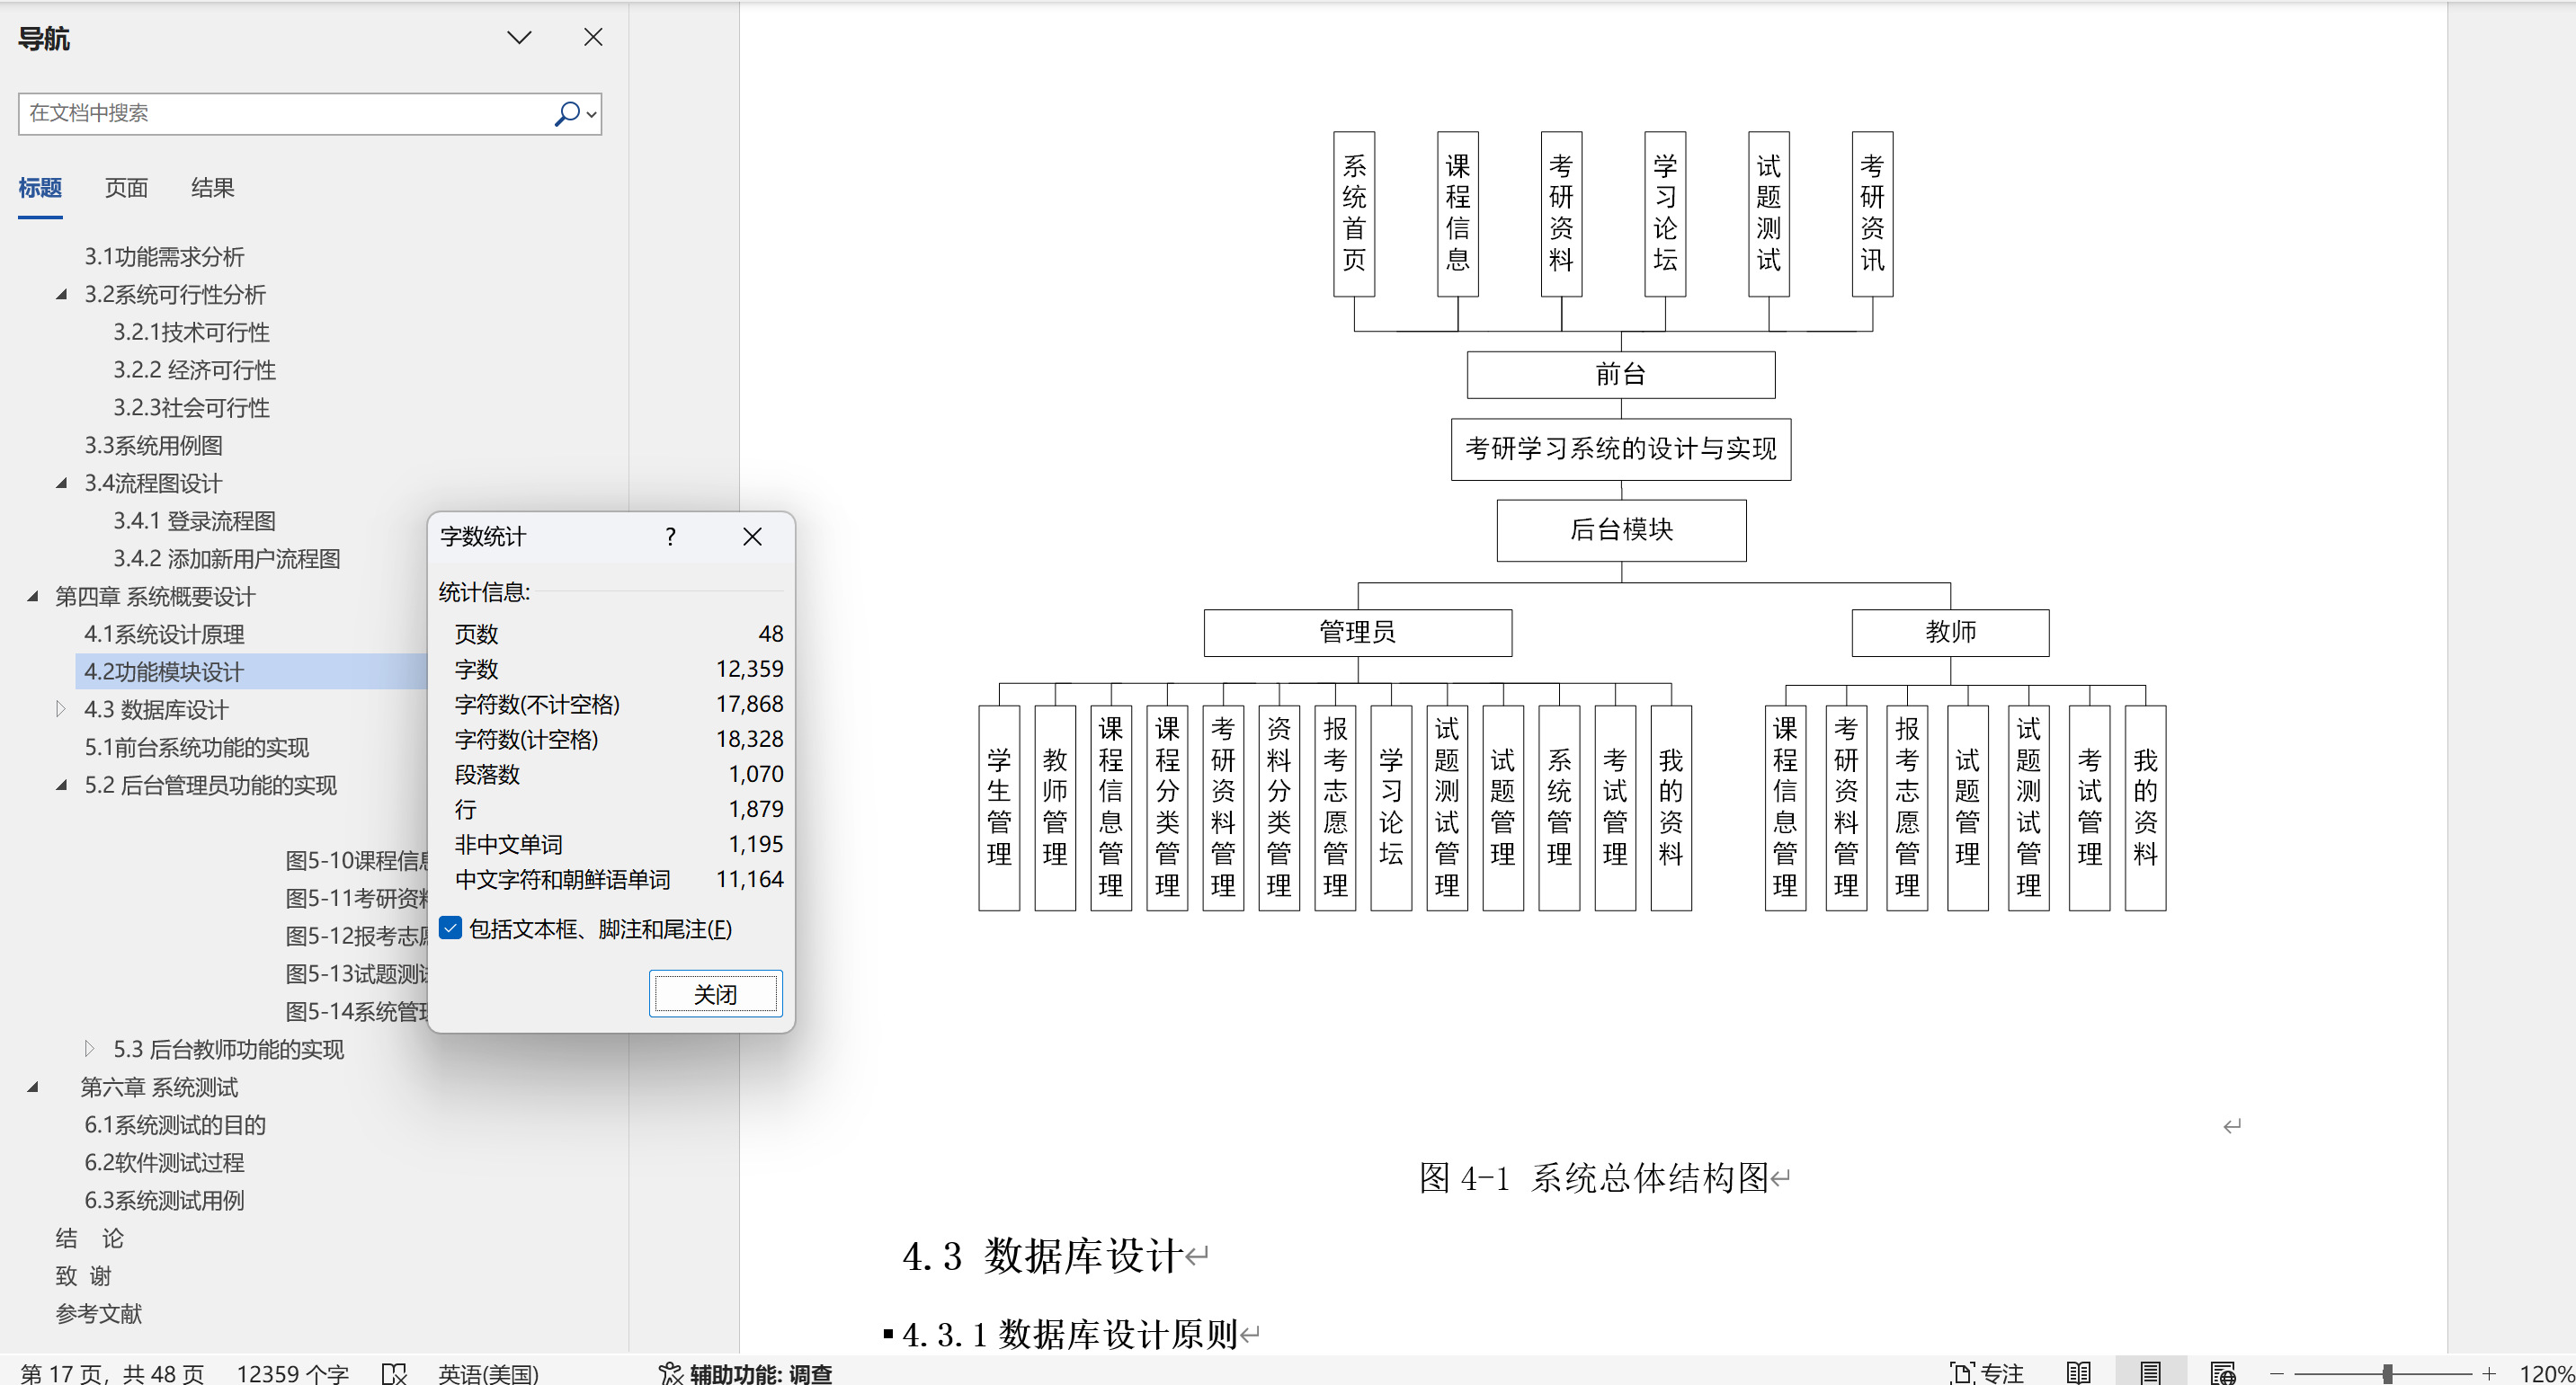The width and height of the screenshot is (2576, 1385).
Task: Click 英语(美国) language indicator
Action: point(488,1374)
